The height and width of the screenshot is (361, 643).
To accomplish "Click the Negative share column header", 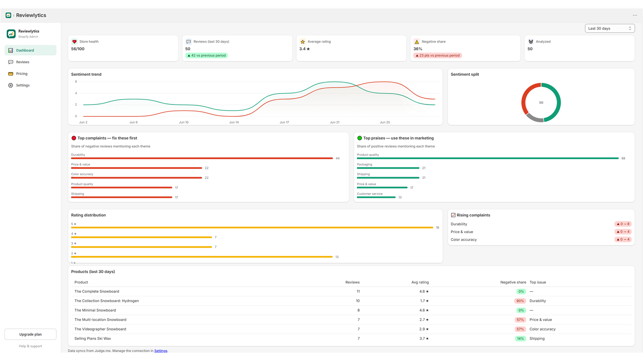I will point(513,282).
